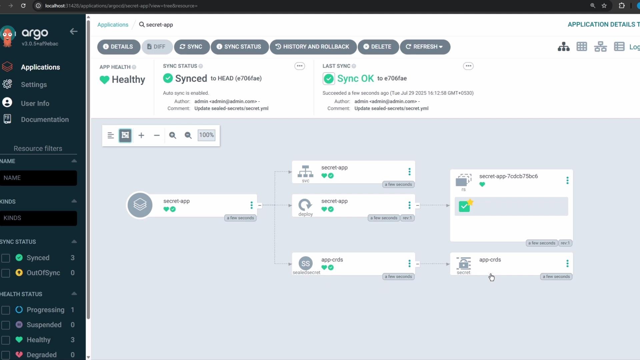Expand all nodes with the plus icon
The height and width of the screenshot is (360, 640).
point(141,135)
